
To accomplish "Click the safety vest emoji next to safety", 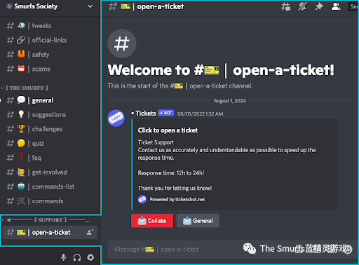I will 21,55.
